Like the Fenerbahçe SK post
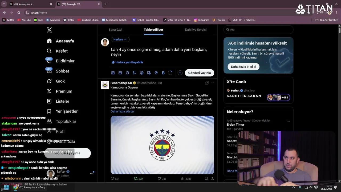The width and height of the screenshot is (341, 192). tap(162, 179)
